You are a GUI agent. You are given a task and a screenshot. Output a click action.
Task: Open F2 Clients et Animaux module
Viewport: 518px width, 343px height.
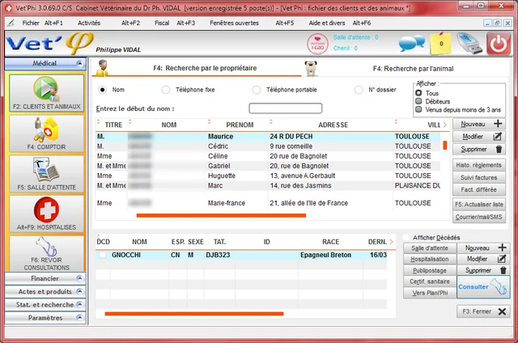click(47, 93)
